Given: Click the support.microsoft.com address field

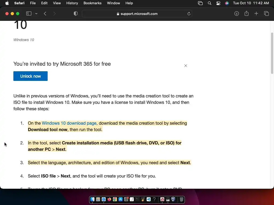Looking at the screenshot, I should click(137, 14).
